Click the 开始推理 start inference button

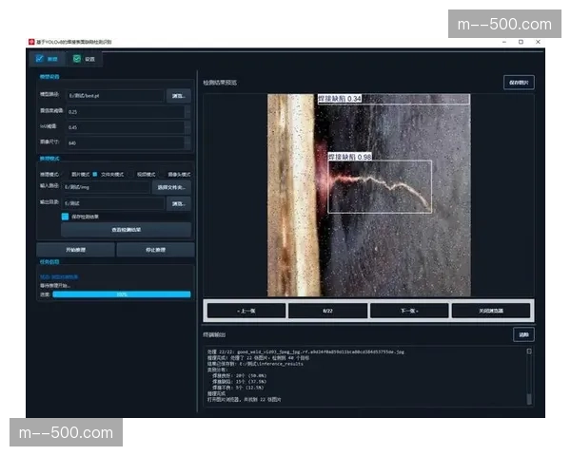pos(76,250)
